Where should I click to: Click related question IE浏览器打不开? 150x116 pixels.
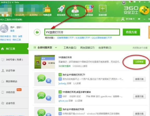pos(83,38)
